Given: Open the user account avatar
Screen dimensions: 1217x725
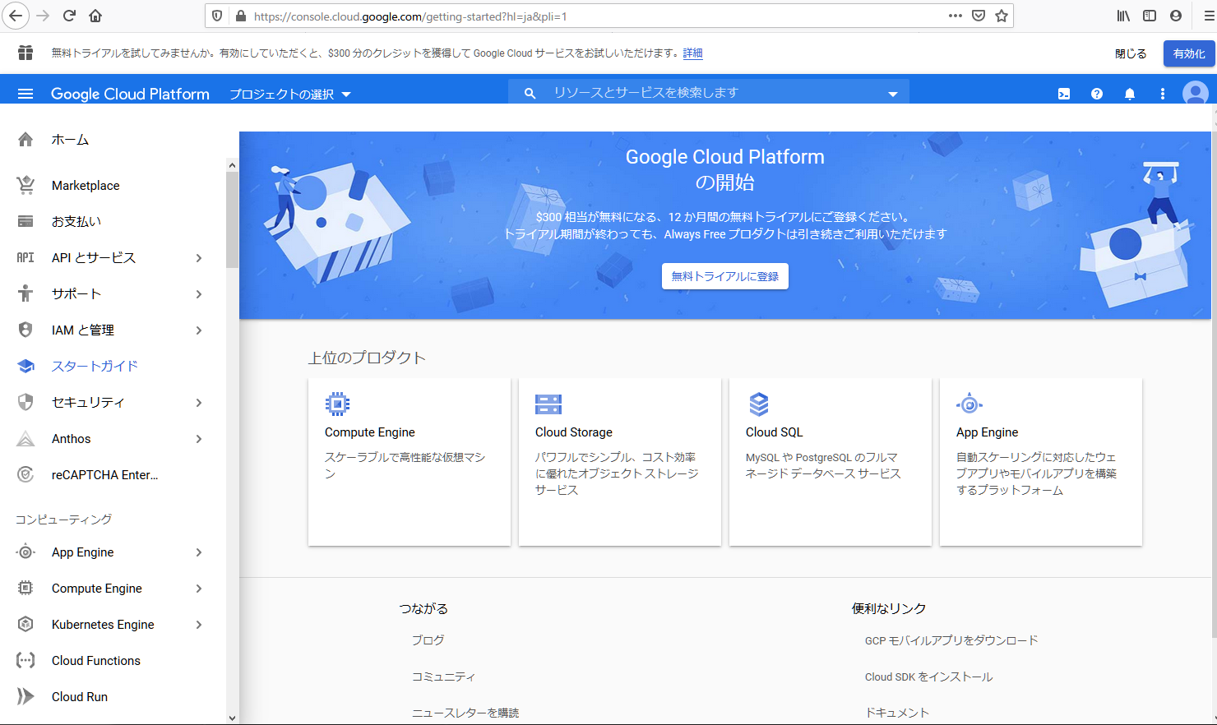Looking at the screenshot, I should [1195, 93].
